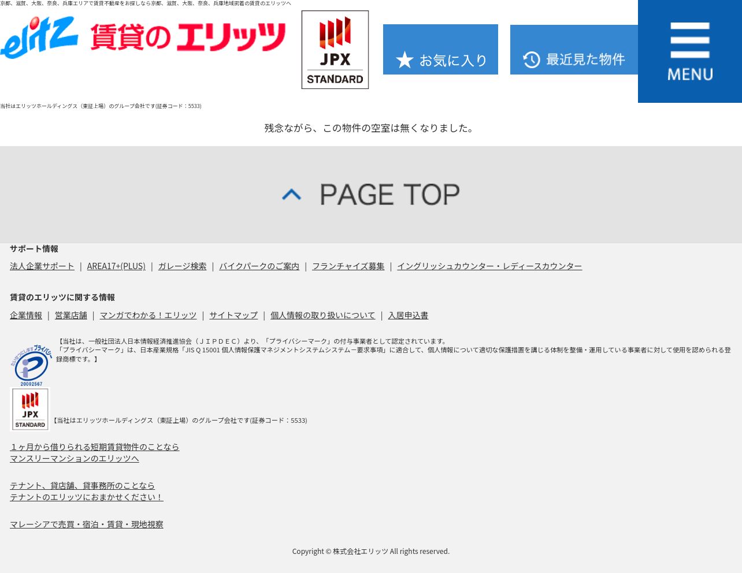Click the 賃貸のエリッツに関する情報 heading
The height and width of the screenshot is (573, 742).
click(x=62, y=297)
